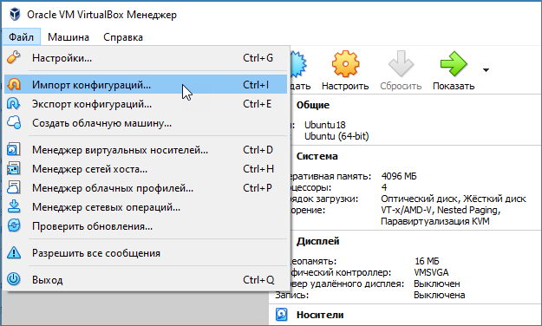
Task: Click the wrench icon beside Настройки
Action: 14,58
